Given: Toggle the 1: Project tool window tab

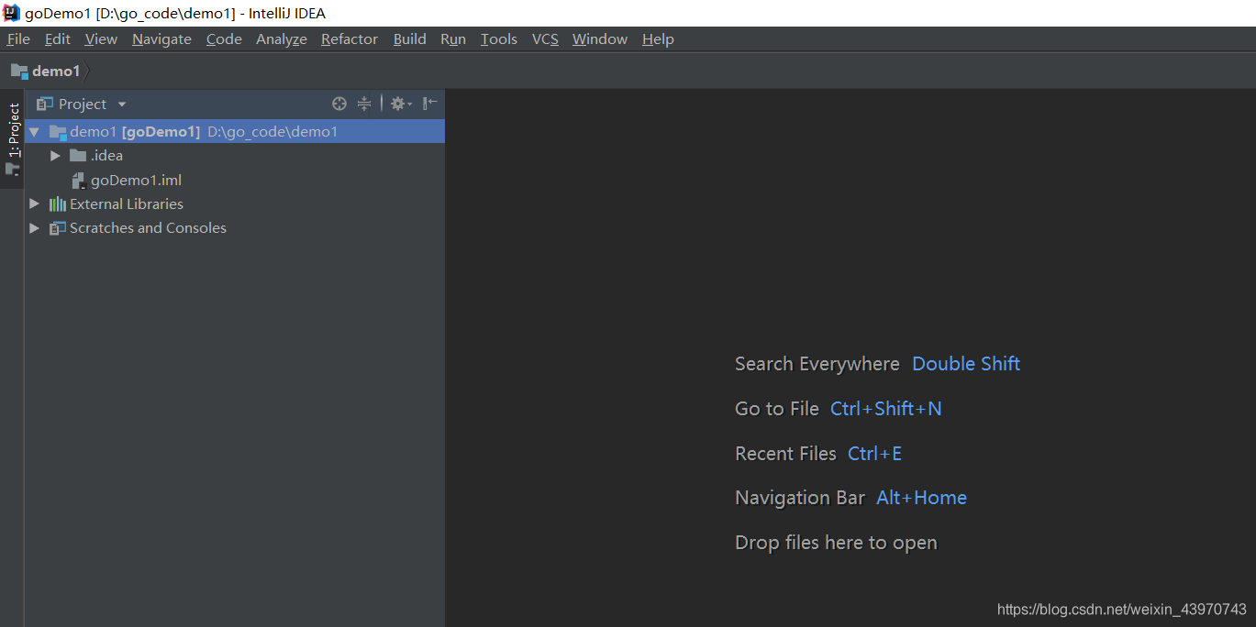Looking at the screenshot, I should pos(13,139).
